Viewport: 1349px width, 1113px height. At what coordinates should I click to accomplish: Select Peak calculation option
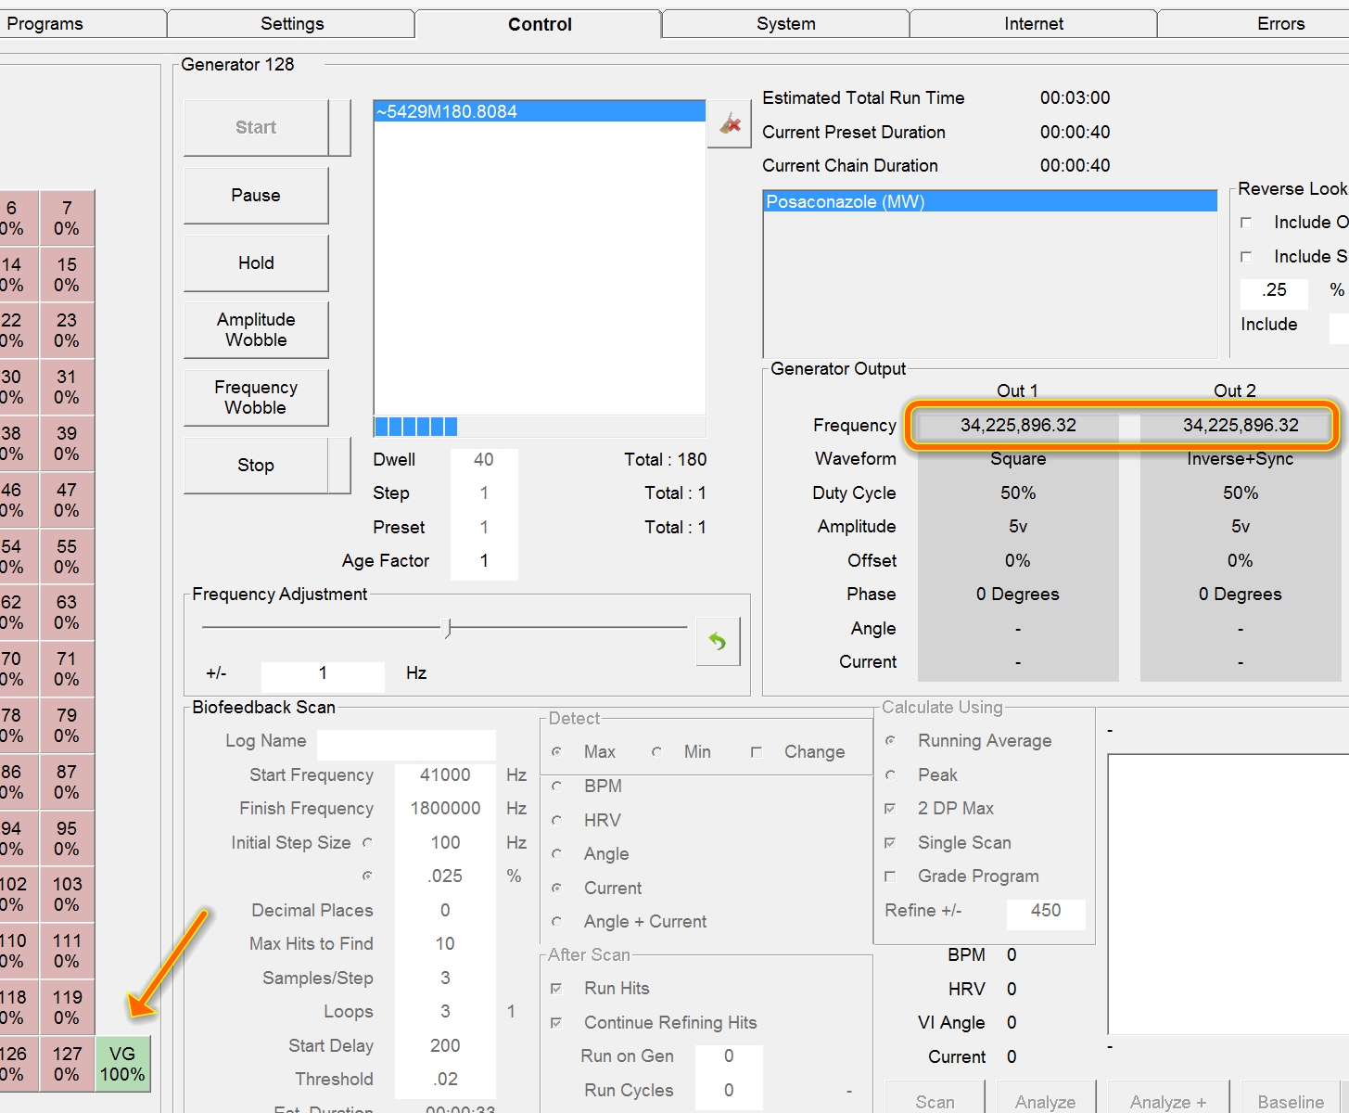point(890,775)
